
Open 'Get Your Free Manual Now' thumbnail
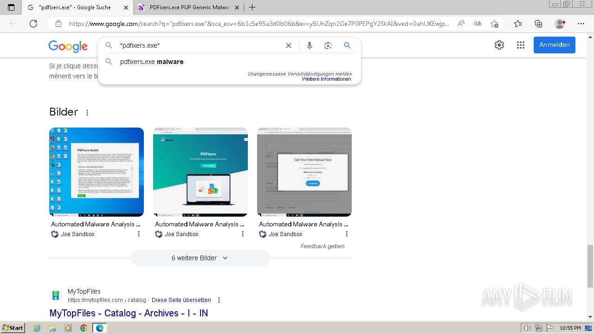(304, 172)
